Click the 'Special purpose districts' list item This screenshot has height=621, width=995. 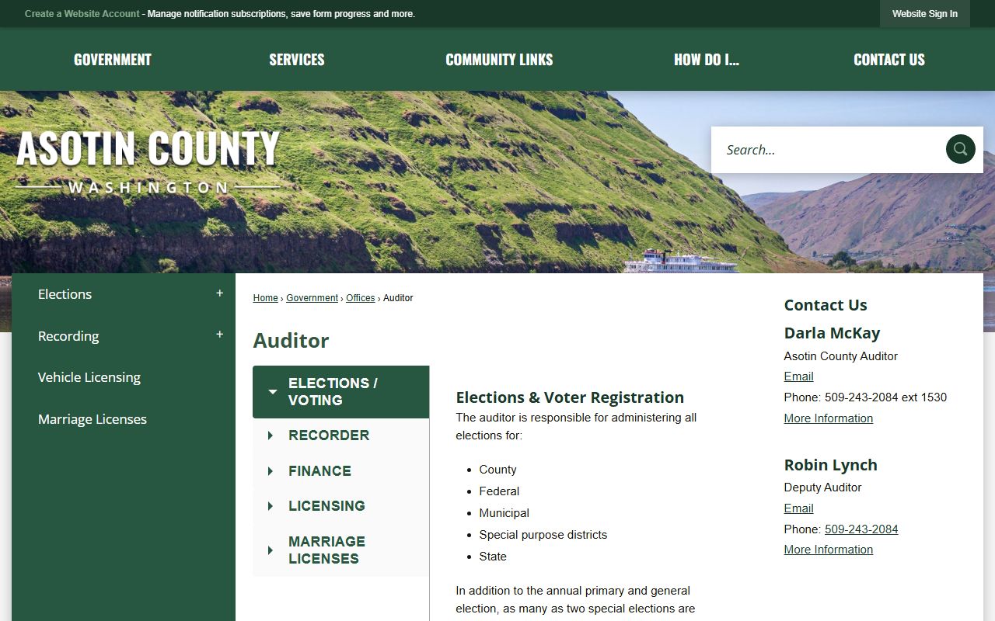coord(543,535)
